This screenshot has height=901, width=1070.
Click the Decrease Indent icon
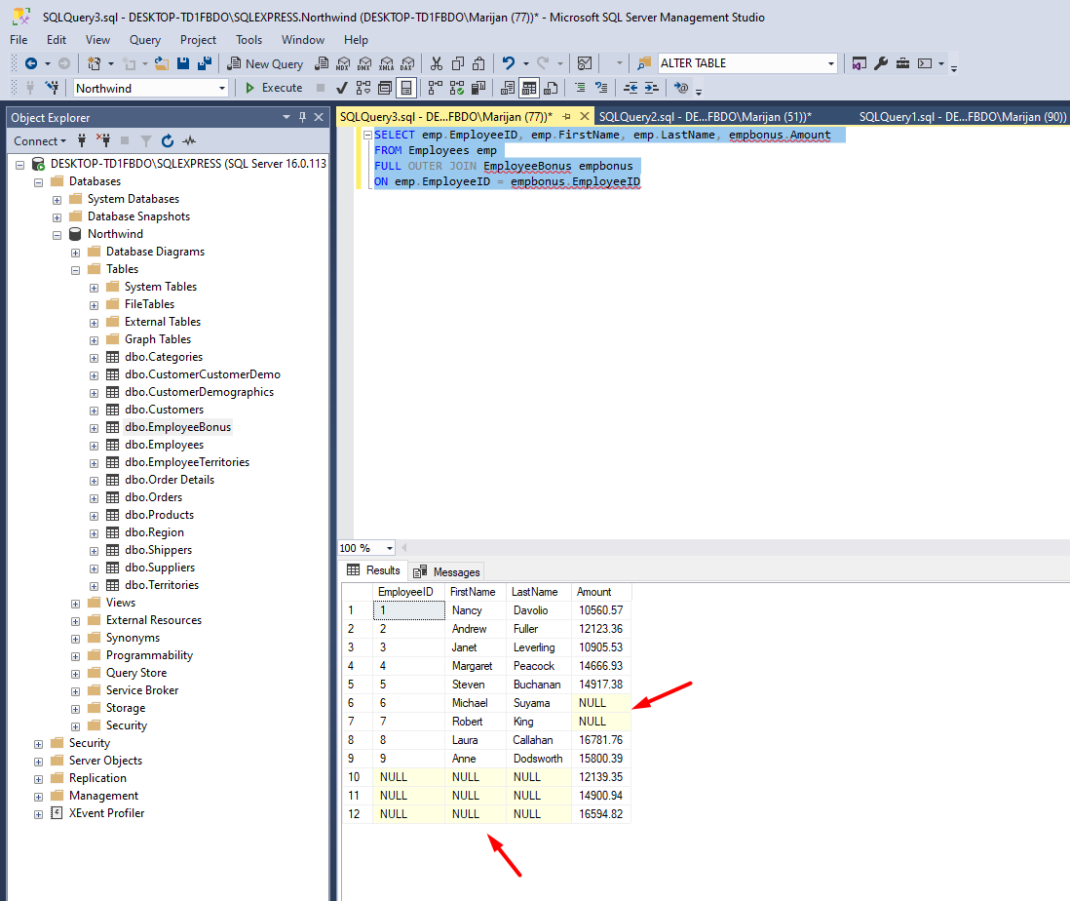631,88
